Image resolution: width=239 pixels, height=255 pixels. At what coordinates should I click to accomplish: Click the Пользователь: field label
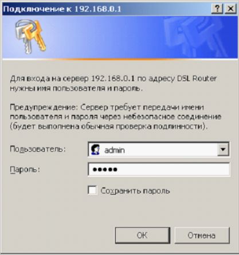tap(38, 149)
